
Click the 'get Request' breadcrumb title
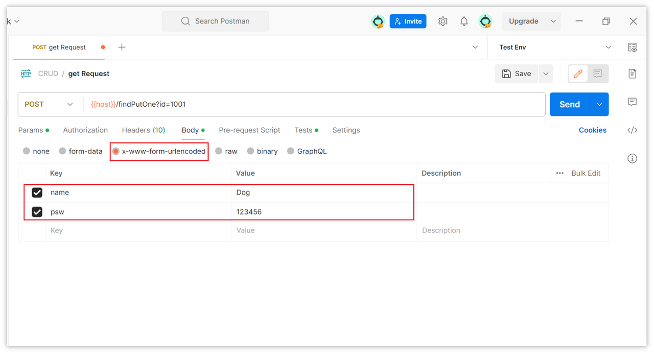[89, 74]
